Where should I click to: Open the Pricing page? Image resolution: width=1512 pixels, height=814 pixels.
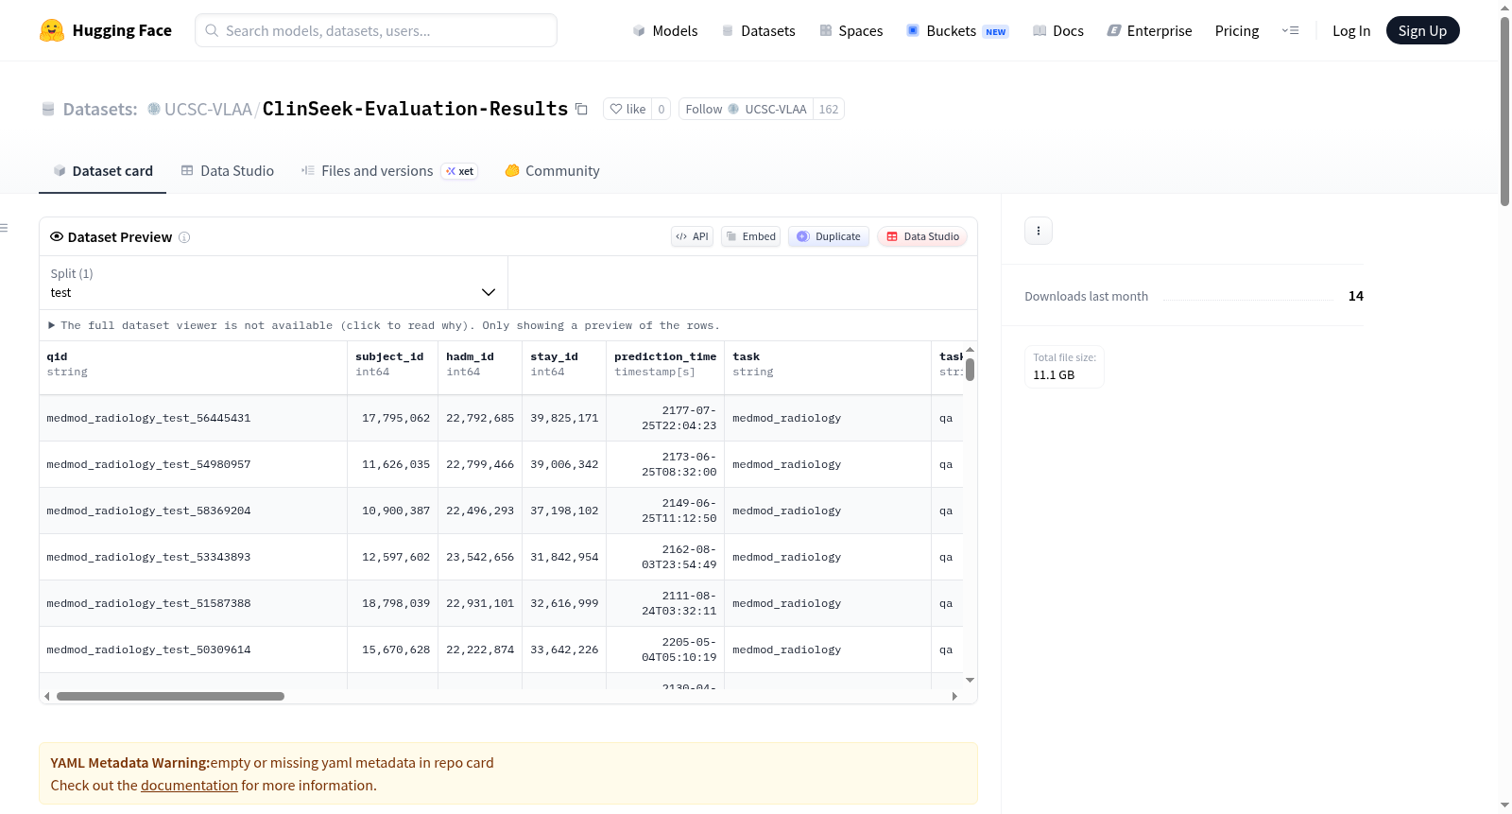coord(1237,30)
